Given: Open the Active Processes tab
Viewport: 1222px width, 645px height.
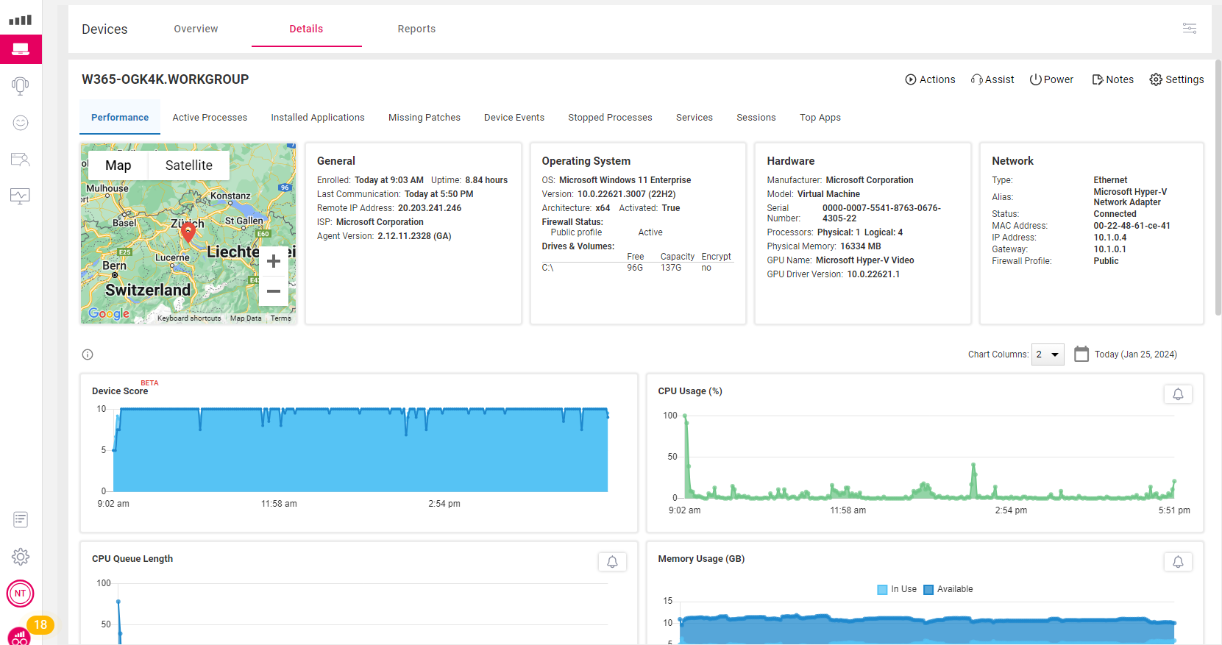Looking at the screenshot, I should click(x=210, y=117).
